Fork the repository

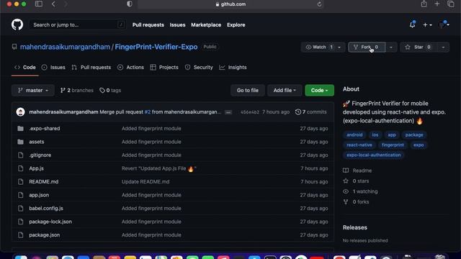(x=367, y=47)
